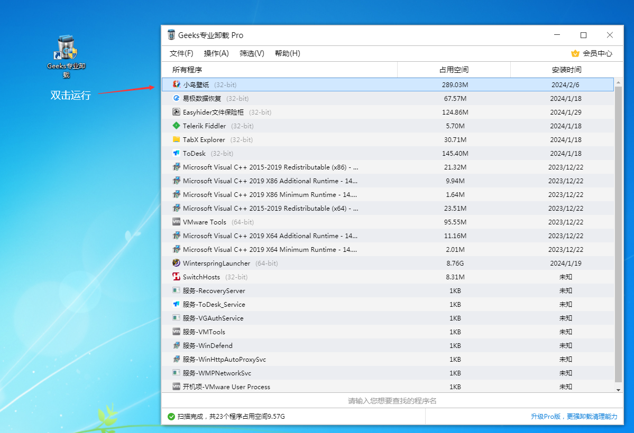Click the 服务-RecoveryServer icon

click(176, 290)
